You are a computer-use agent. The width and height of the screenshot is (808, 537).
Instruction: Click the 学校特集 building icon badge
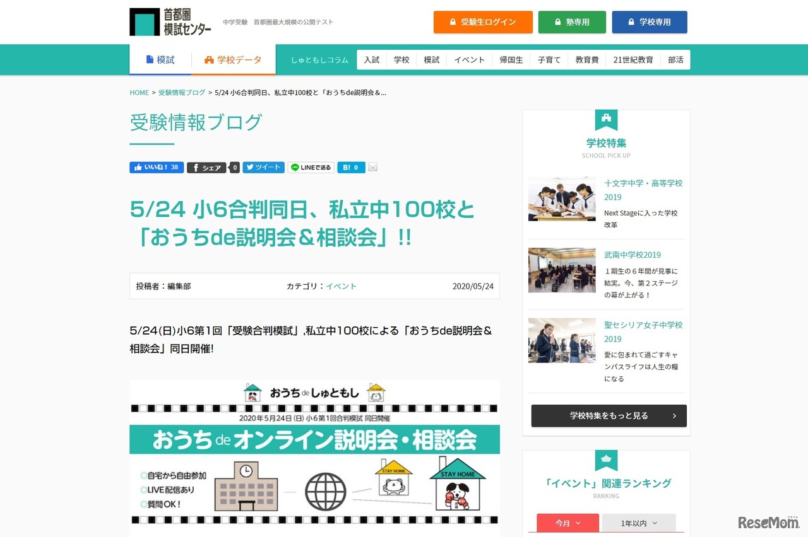[606, 119]
